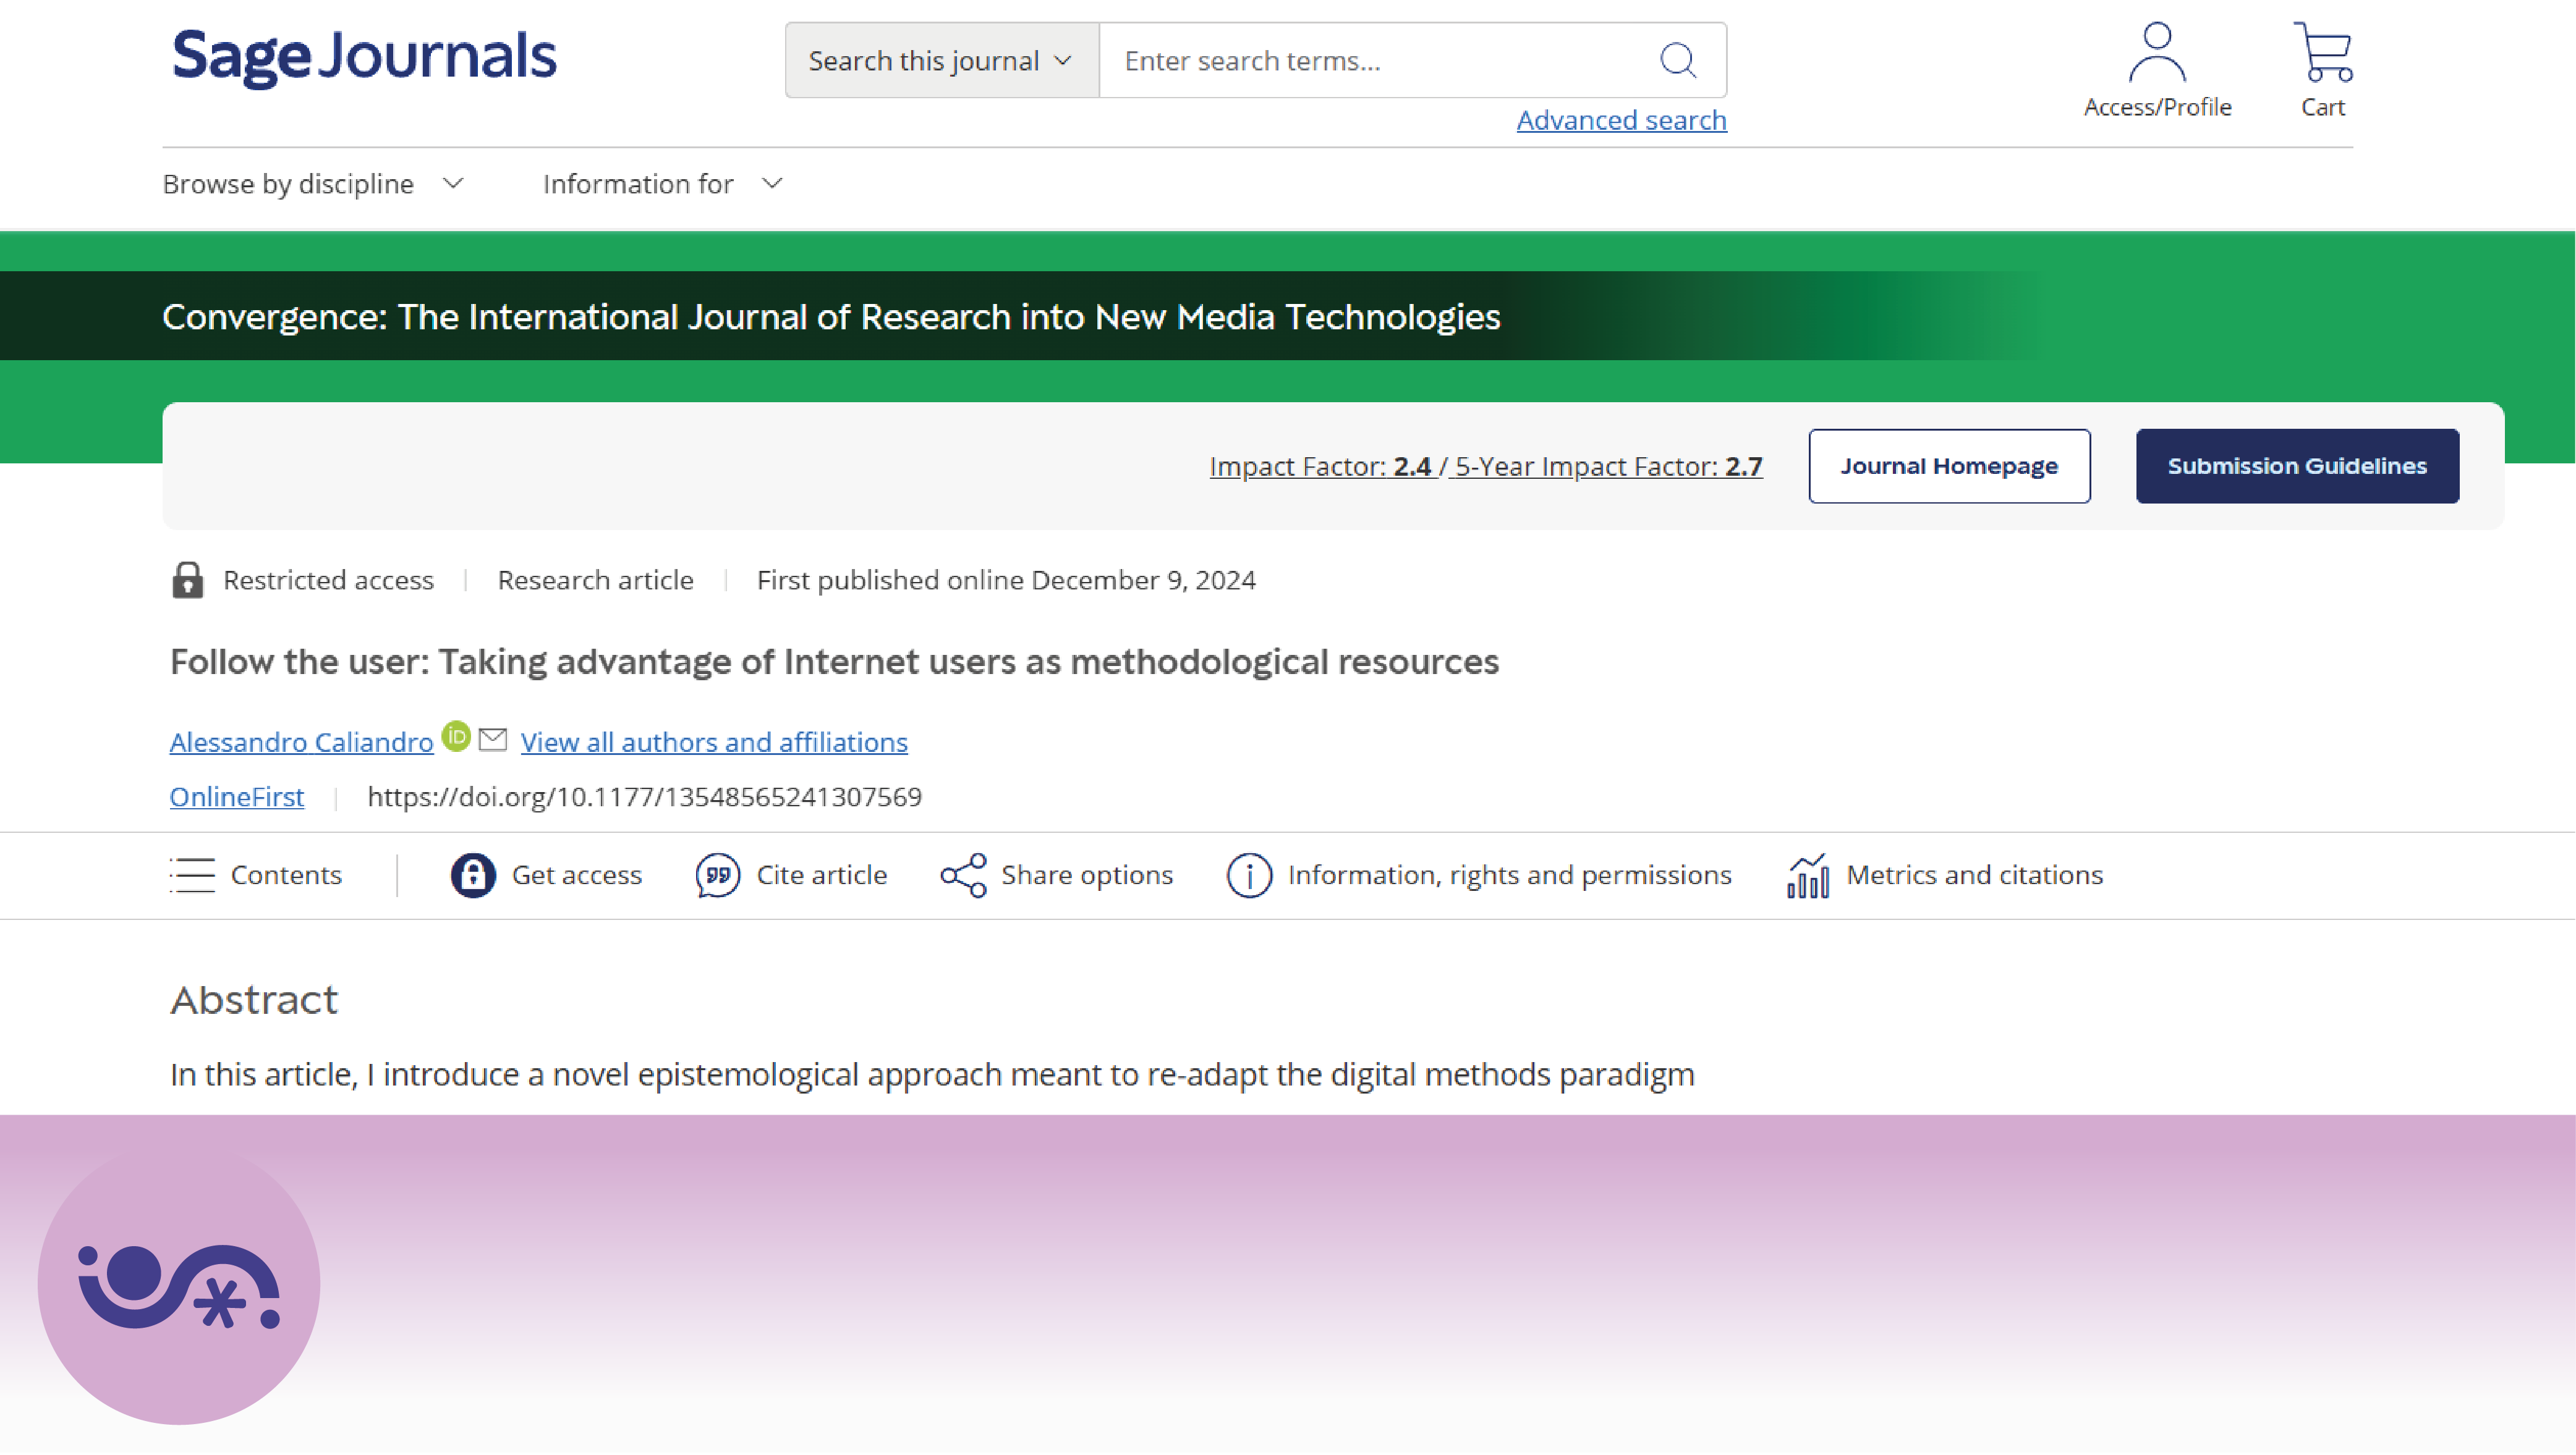Image resolution: width=2576 pixels, height=1455 pixels.
Task: Expand the Search this journal dropdown
Action: 942,60
